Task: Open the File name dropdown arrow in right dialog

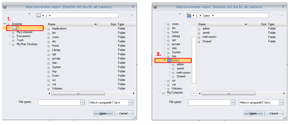Action: pyautogui.click(x=233, y=103)
